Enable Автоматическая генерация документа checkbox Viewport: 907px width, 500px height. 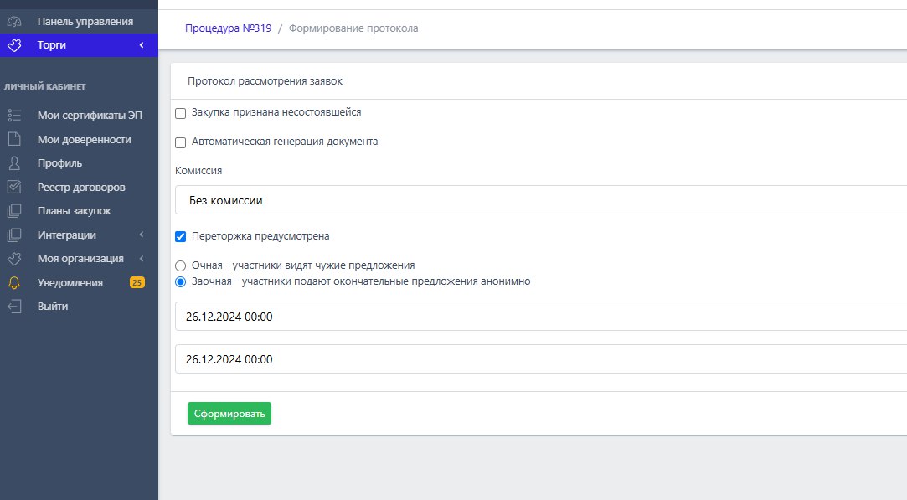click(x=180, y=142)
